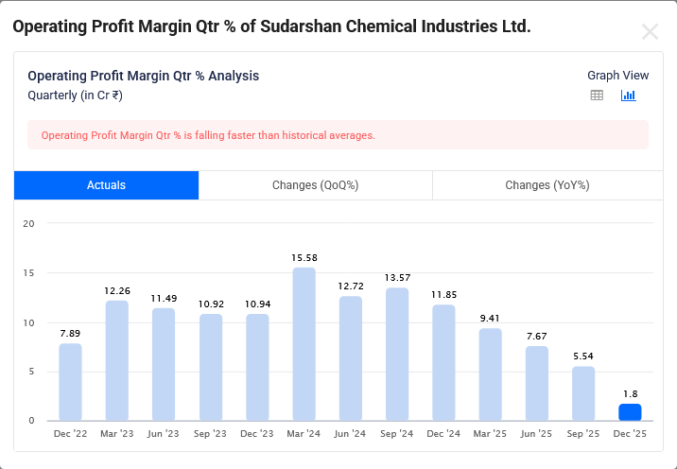
Task: Click the Sep '25 bar with 5.54
Action: tap(583, 393)
